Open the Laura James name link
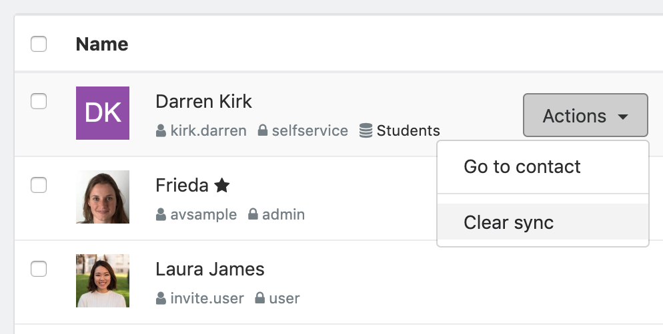Viewport: 663px width, 334px height. pyautogui.click(x=210, y=269)
